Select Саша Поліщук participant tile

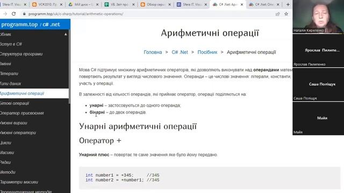(318, 85)
